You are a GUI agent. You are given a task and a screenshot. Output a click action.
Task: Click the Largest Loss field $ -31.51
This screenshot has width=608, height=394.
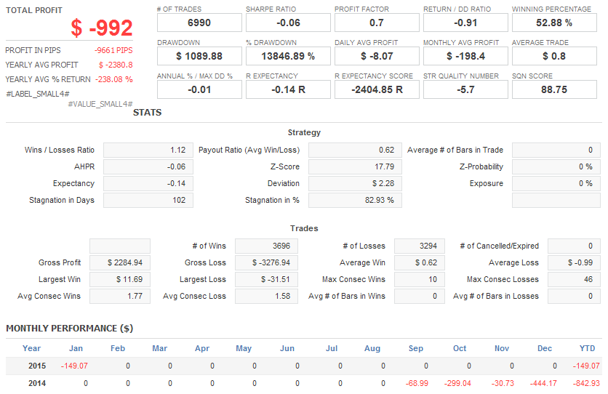point(266,279)
